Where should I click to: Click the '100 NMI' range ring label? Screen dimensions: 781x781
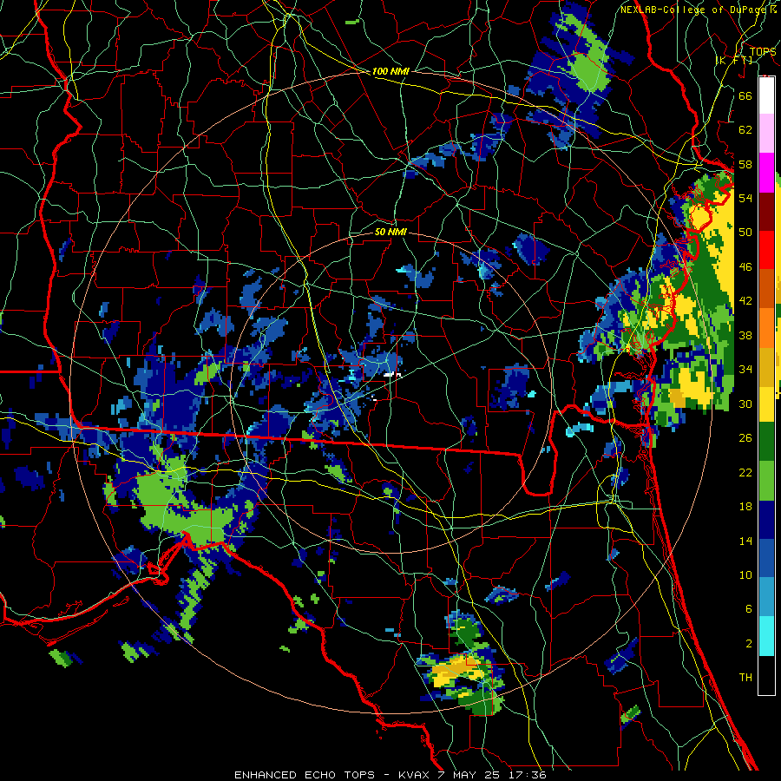pyautogui.click(x=390, y=71)
